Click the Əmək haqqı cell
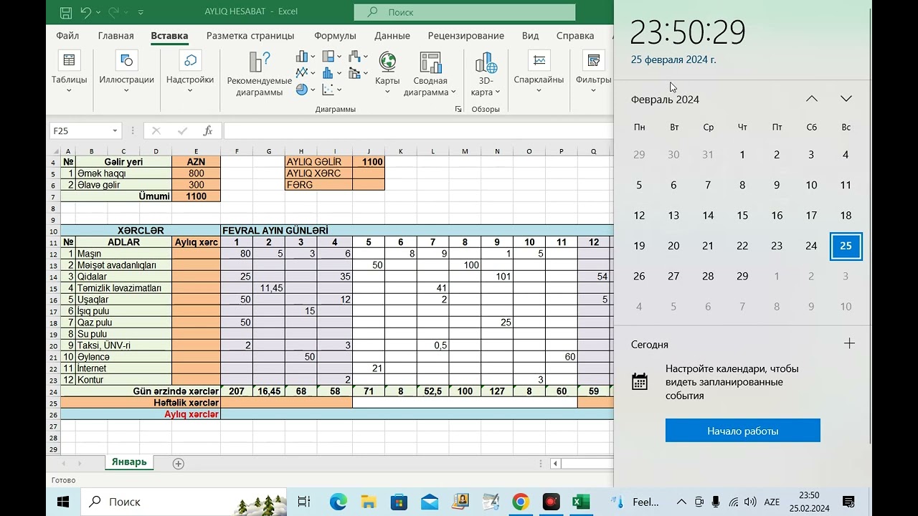This screenshot has height=516, width=918. (x=123, y=173)
